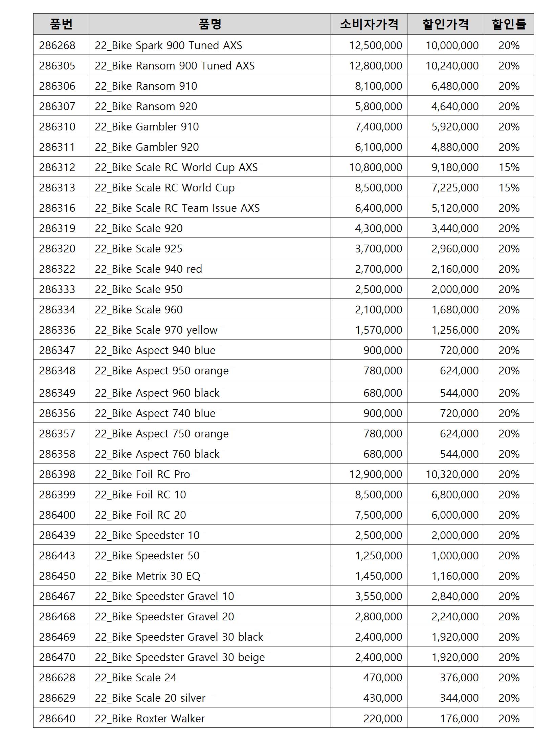Select product number 286336 cell
This screenshot has height=742, width=556.
pos(57,330)
